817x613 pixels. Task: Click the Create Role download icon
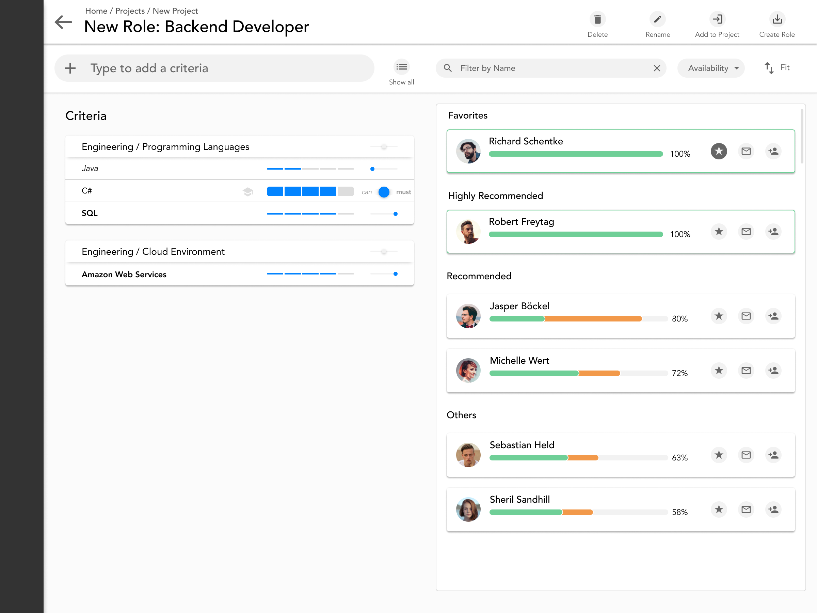(x=777, y=19)
